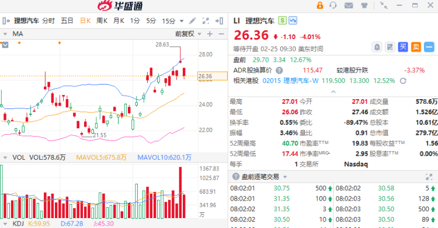Collapse the VOL indicator panel

5,157
